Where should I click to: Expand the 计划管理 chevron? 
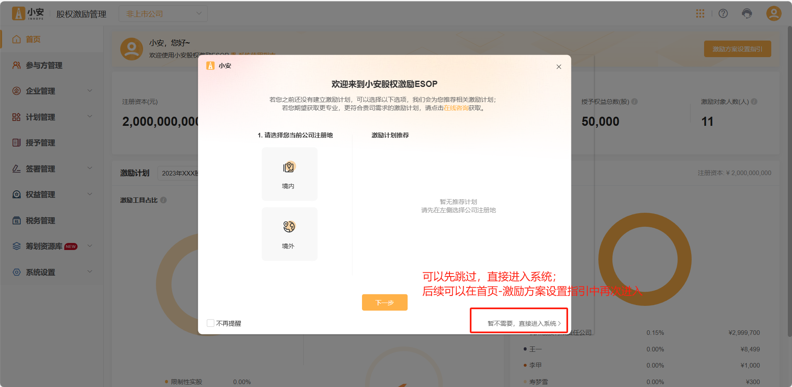coord(90,117)
